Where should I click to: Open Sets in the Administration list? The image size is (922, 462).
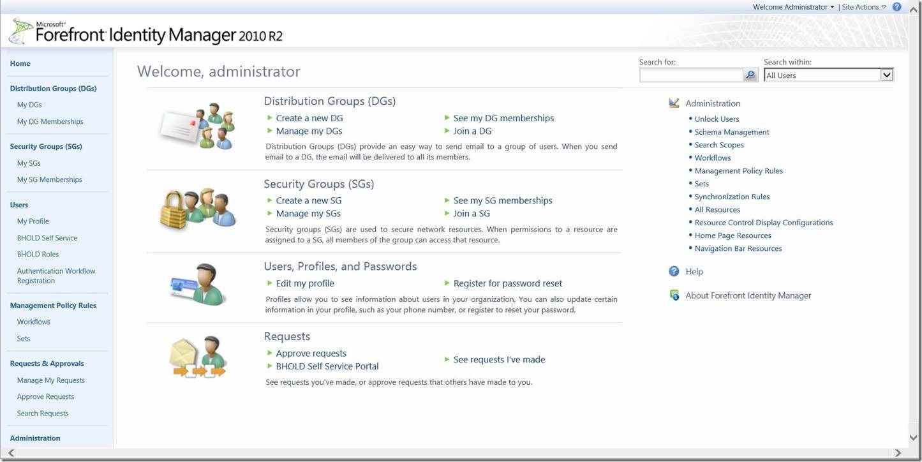[x=702, y=184]
